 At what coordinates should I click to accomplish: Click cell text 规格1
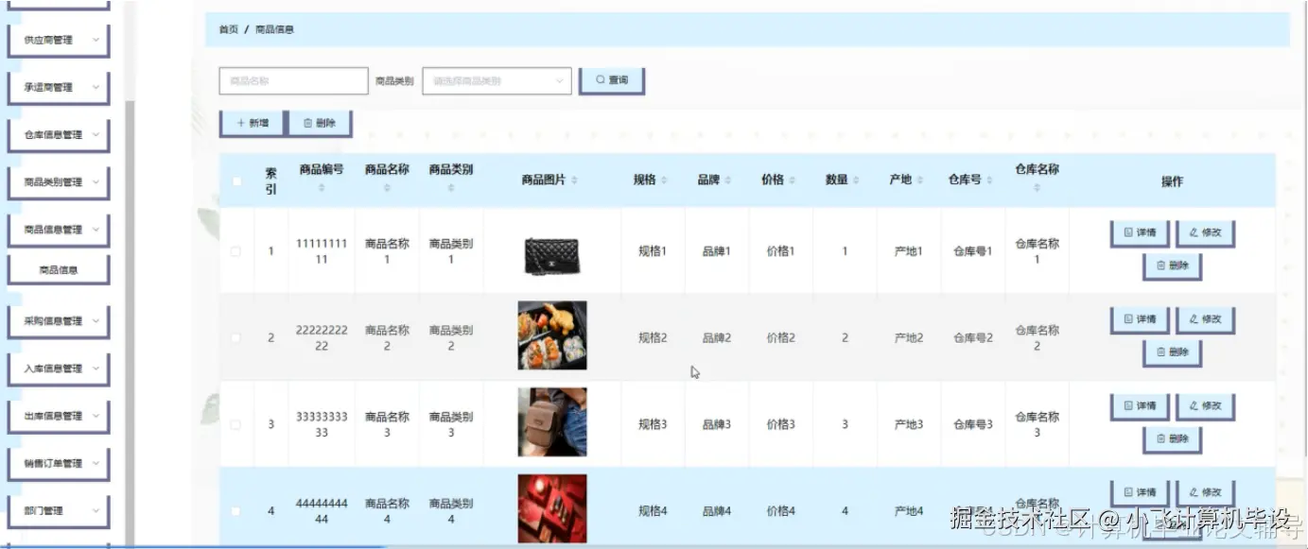tap(653, 251)
